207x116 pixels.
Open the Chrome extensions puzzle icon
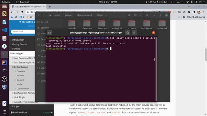pyautogui.click(x=189, y=12)
